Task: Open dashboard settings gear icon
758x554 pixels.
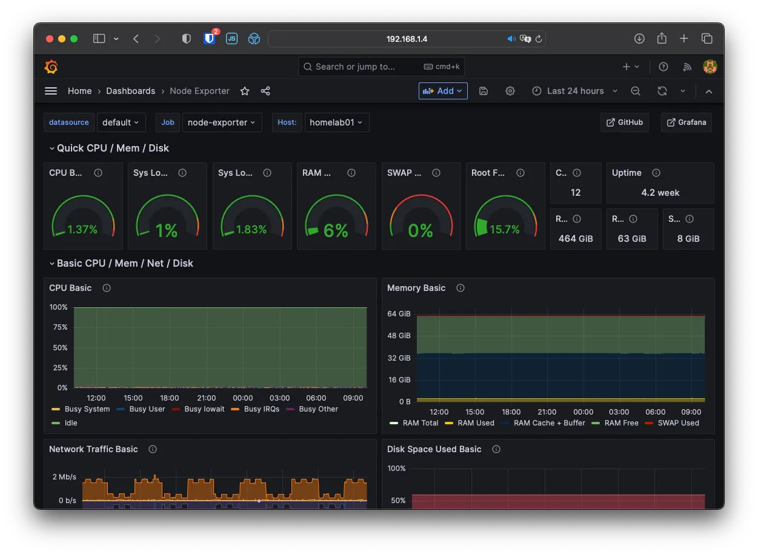Action: pyautogui.click(x=510, y=91)
